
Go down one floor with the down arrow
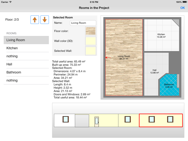(x=44, y=20)
